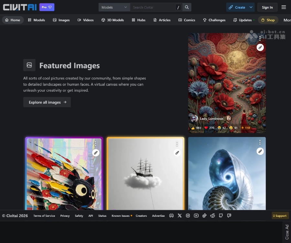Click the Search Civitai input field
The width and height of the screenshot is (291, 243).
point(153,7)
